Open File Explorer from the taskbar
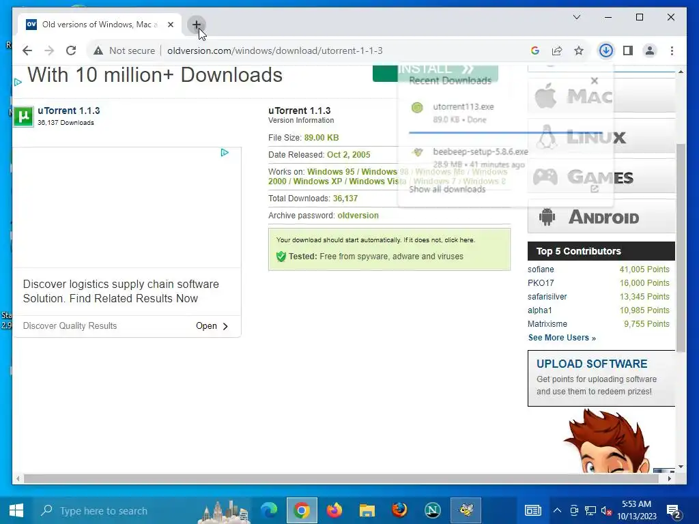 pos(367,510)
